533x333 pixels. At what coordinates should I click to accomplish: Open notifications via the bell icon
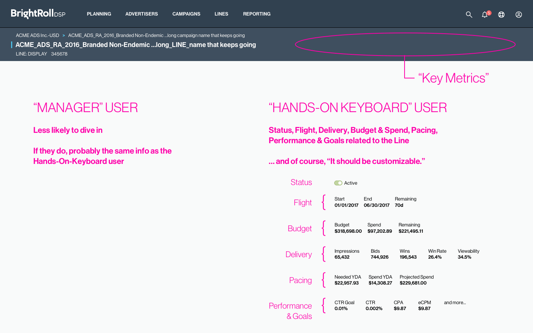coord(485,15)
